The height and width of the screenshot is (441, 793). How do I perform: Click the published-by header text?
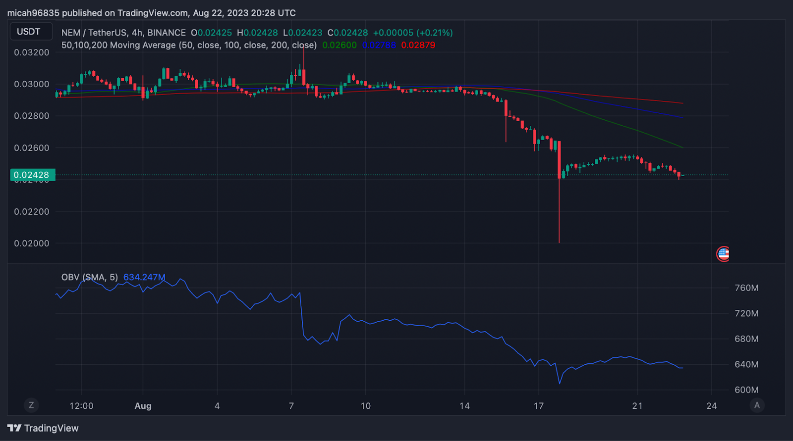151,13
